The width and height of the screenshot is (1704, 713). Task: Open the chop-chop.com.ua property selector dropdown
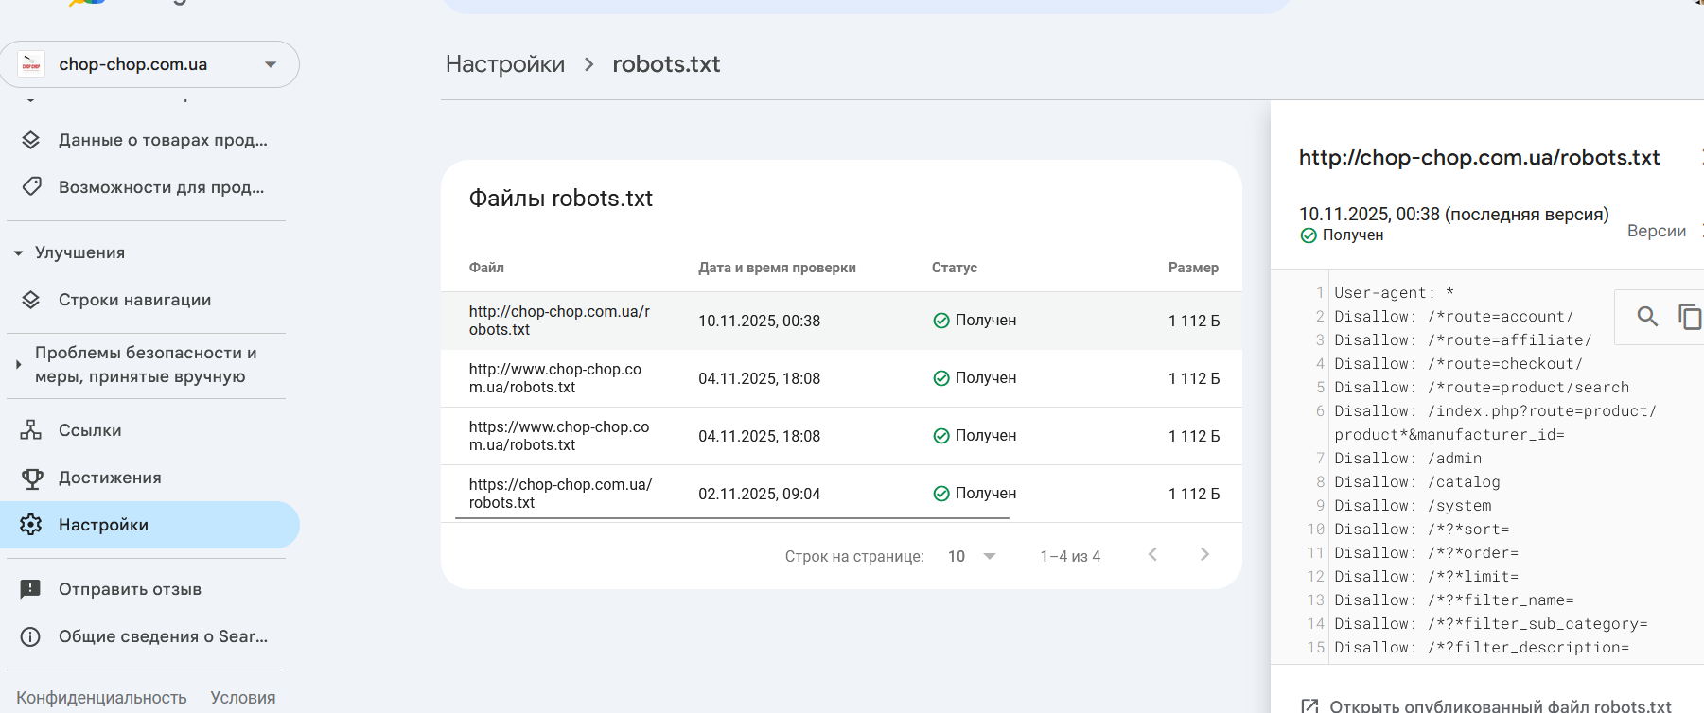click(x=271, y=64)
